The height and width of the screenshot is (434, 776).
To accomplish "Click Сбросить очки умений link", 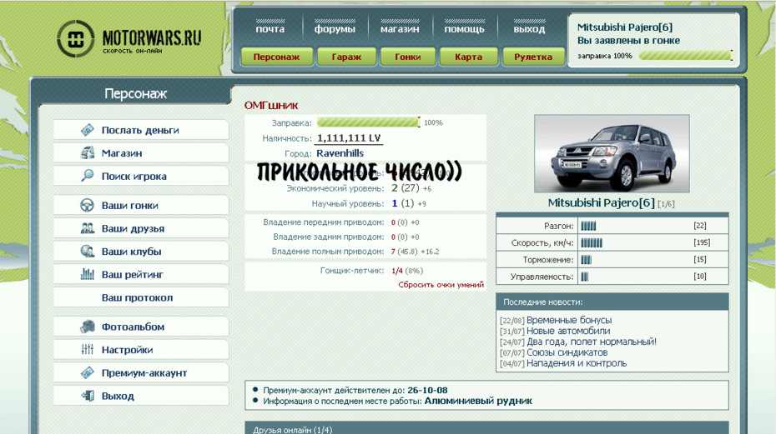I will (441, 285).
